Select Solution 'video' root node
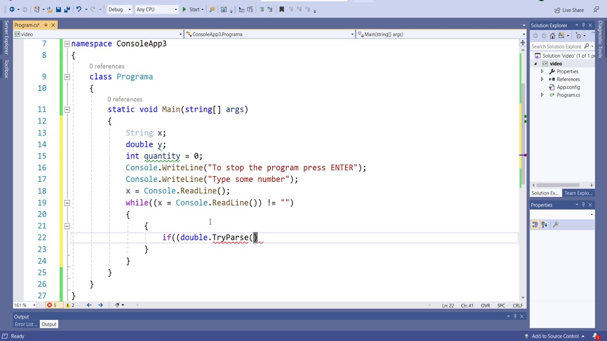Viewport: 607px width, 341px height. click(564, 56)
